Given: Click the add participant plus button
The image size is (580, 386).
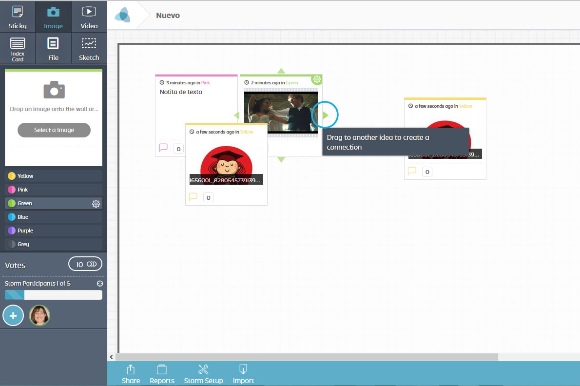Looking at the screenshot, I should coord(13,316).
